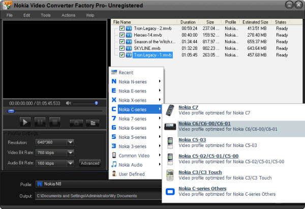This screenshot has width=305, height=209.
Task: Open the Video Bit Rate dropdown arrow
Action: (71, 153)
